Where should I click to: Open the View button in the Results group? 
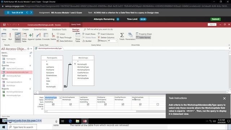point(4,37)
